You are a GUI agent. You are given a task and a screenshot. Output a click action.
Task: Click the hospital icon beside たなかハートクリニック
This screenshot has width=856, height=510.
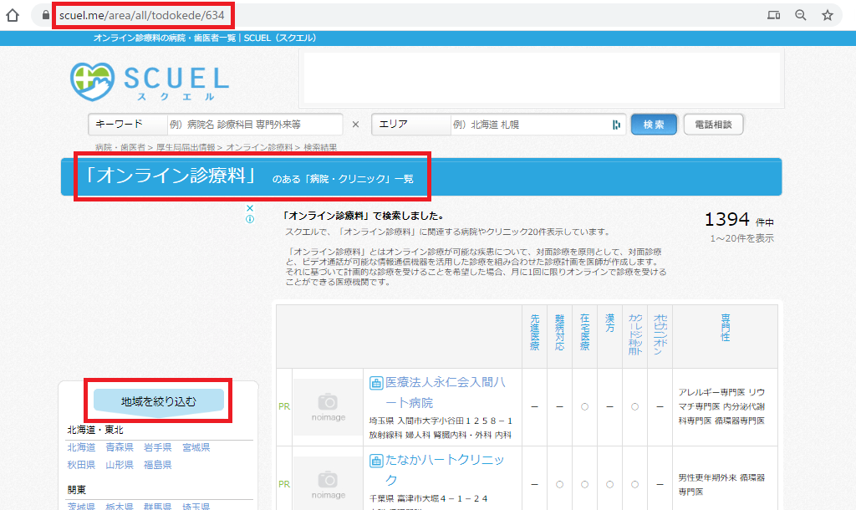coord(375,461)
